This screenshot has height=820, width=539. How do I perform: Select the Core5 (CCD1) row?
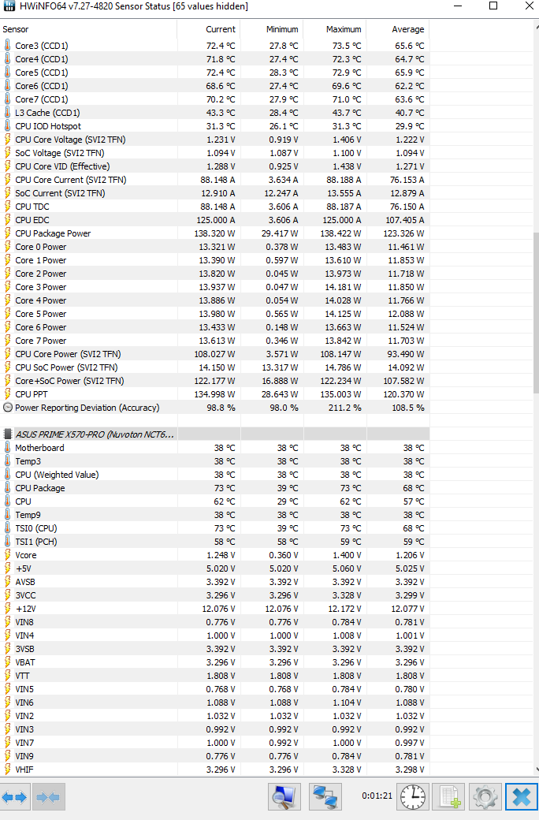click(x=214, y=73)
